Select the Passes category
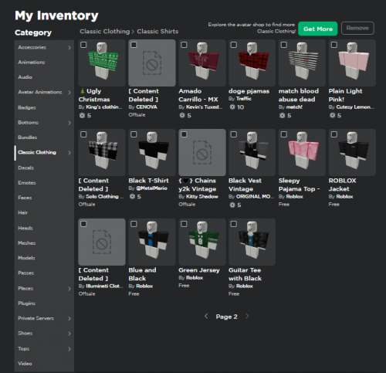386x373 pixels. point(44,273)
